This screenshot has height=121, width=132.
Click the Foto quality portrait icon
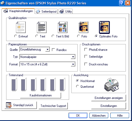84,27
